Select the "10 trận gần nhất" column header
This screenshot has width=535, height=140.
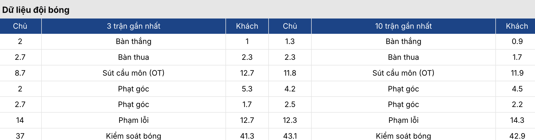[403, 26]
